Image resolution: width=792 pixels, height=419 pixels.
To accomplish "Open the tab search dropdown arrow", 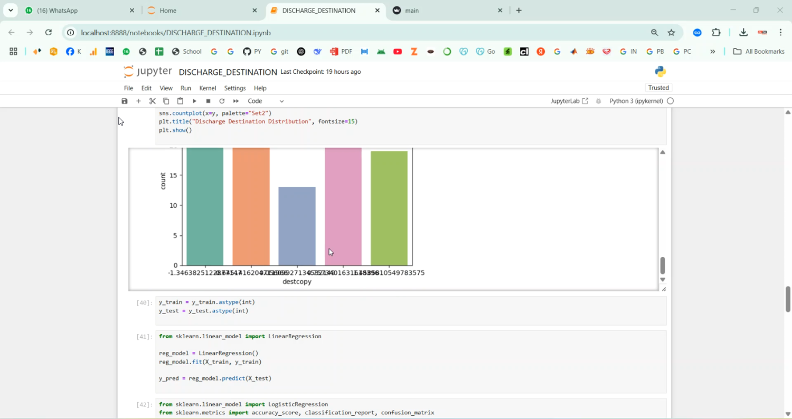I will (11, 10).
